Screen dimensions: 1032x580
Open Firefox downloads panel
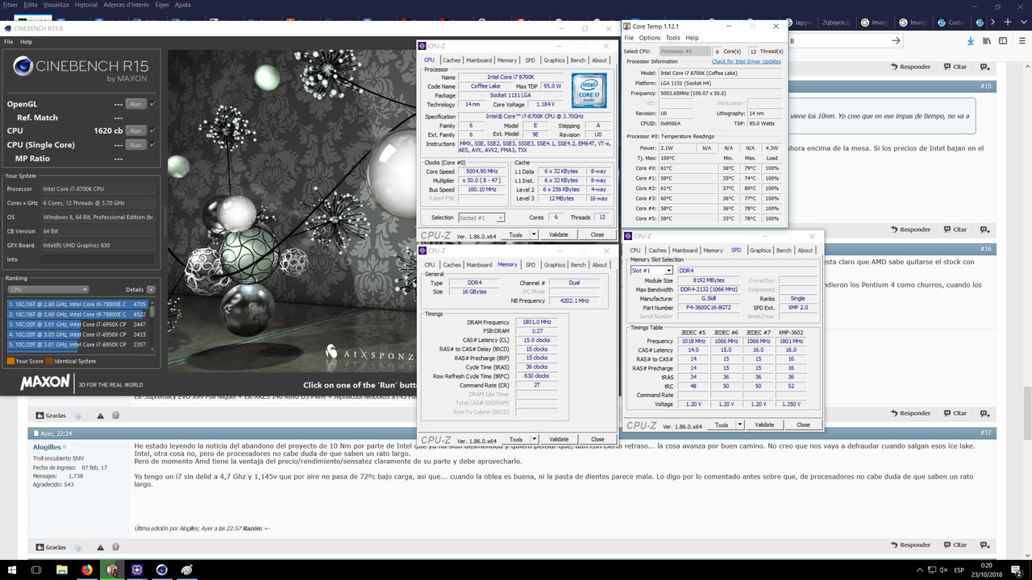971,41
